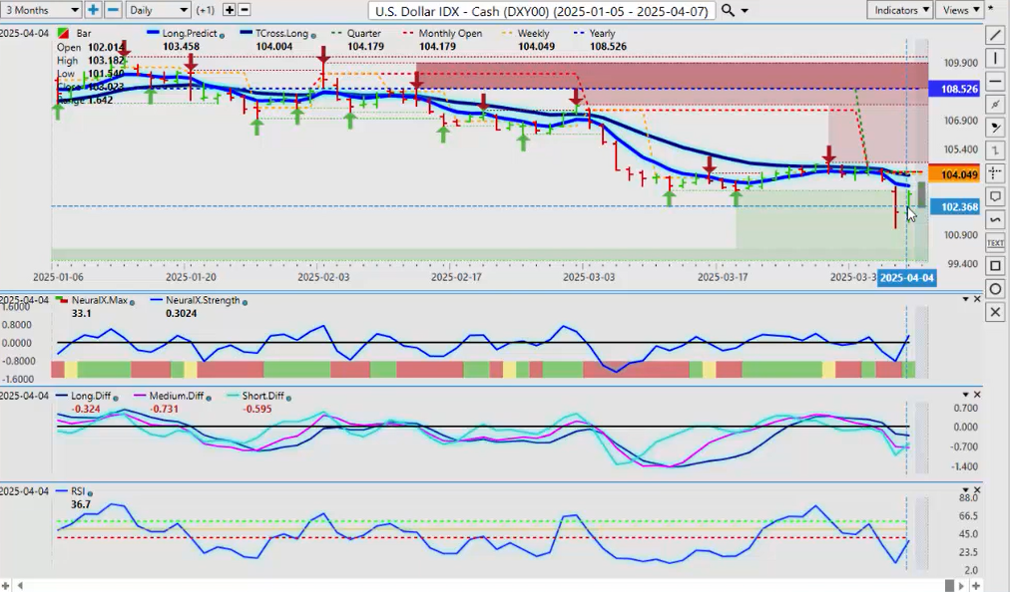Select the diagonal trend line drawing tool

(x=995, y=35)
